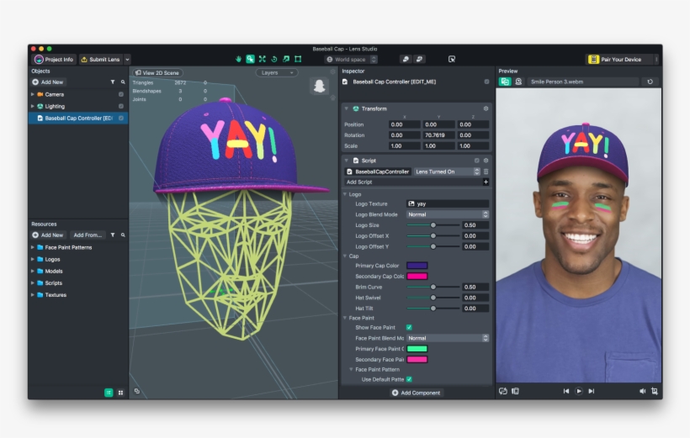Screen dimensions: 690x438
Task: Select the Pan hand tool
Action: 238,59
